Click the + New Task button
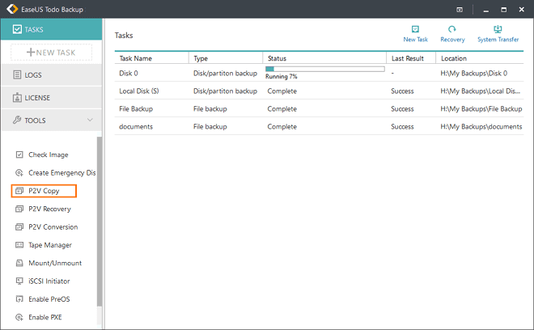The width and height of the screenshot is (534, 330). pyautogui.click(x=51, y=53)
